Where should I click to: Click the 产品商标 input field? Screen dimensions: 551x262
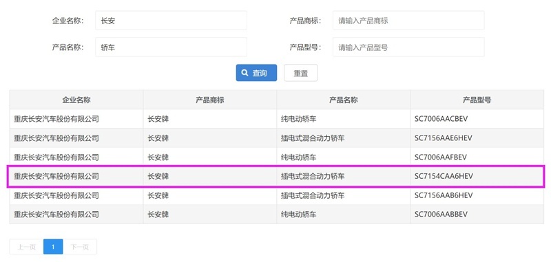[408, 21]
